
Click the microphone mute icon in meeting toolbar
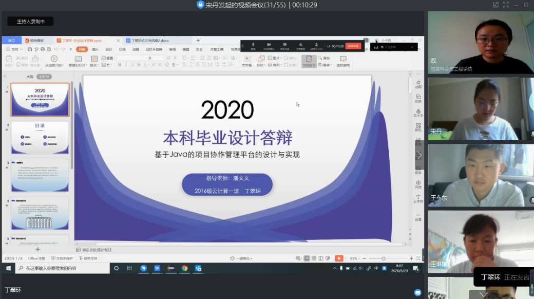(253, 45)
